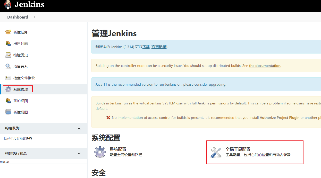Click the 下载 link for new Jenkins version

(x=146, y=47)
